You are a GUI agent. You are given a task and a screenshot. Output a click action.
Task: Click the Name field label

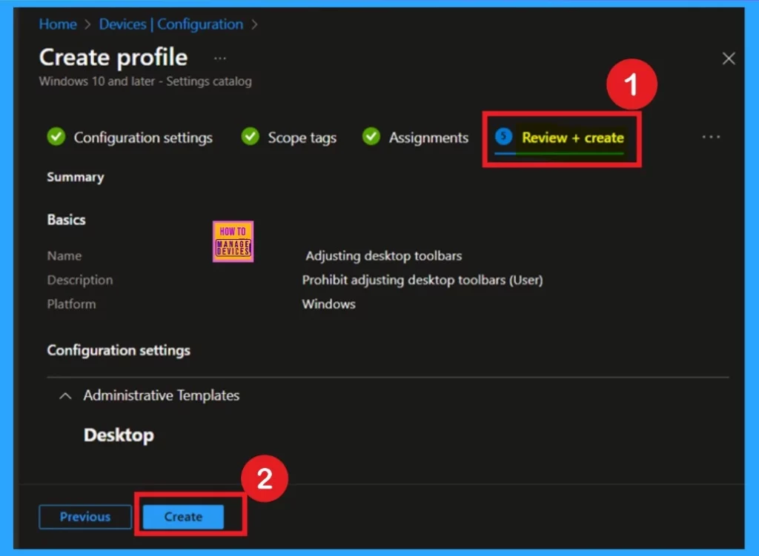64,255
